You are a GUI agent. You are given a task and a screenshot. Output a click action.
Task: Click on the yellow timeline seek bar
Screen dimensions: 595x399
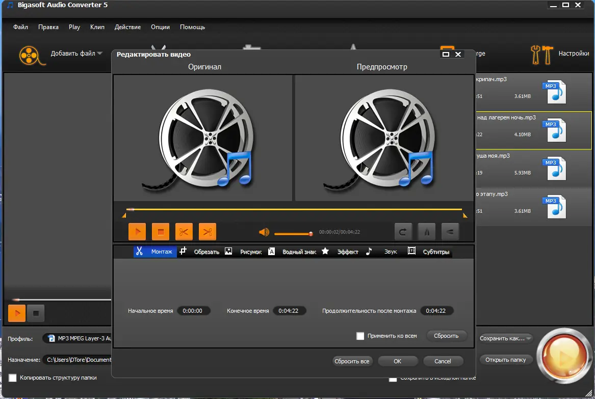pyautogui.click(x=294, y=209)
